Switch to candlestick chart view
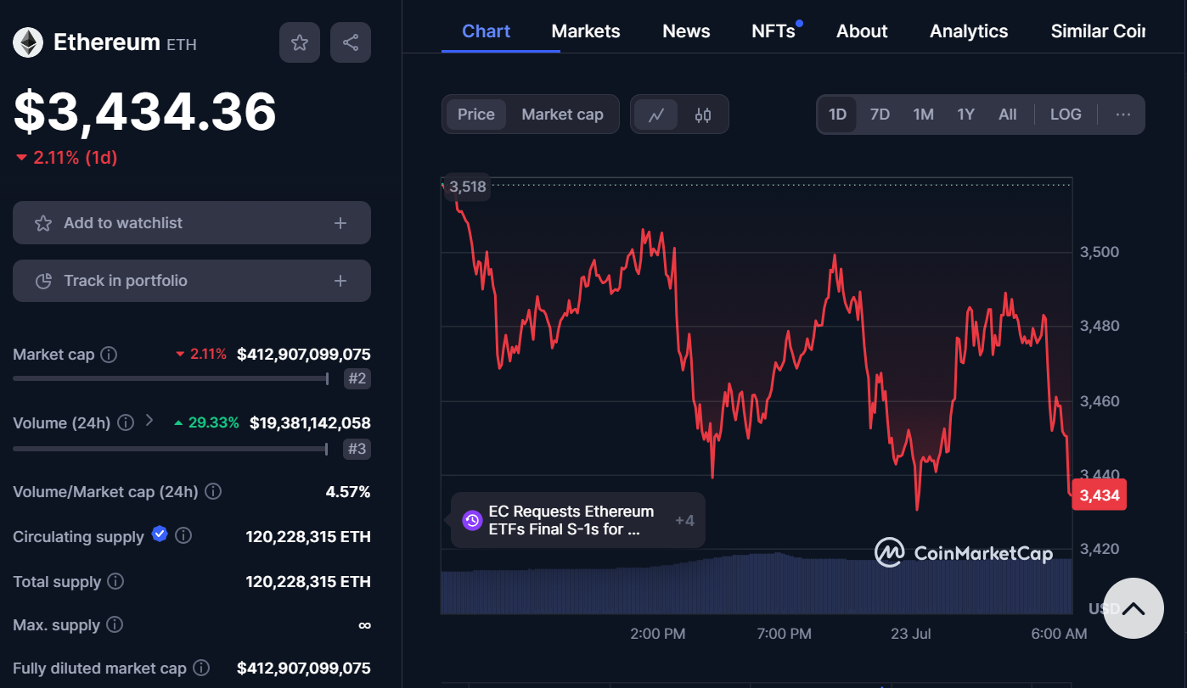1187x688 pixels. point(703,115)
